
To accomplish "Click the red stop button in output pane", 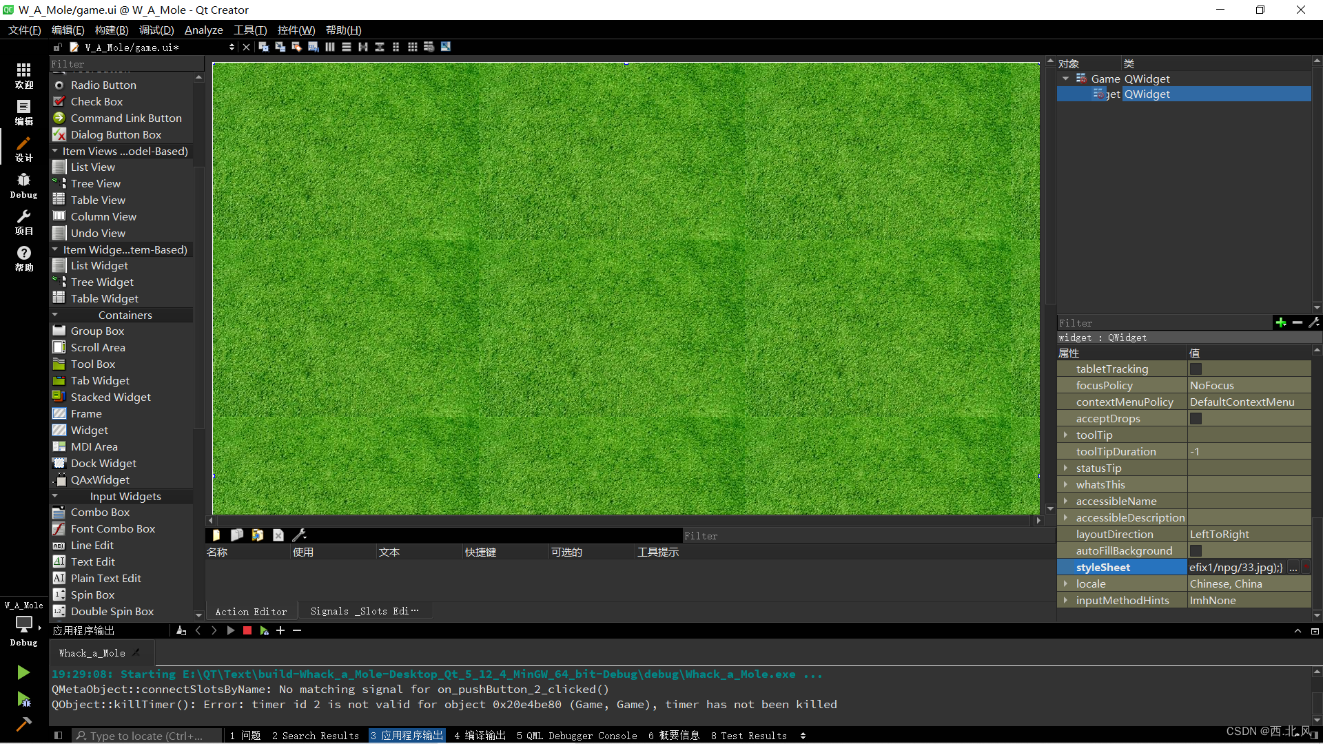I will tap(247, 630).
